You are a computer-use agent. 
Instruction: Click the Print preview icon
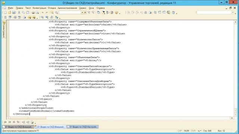tap(37, 12)
